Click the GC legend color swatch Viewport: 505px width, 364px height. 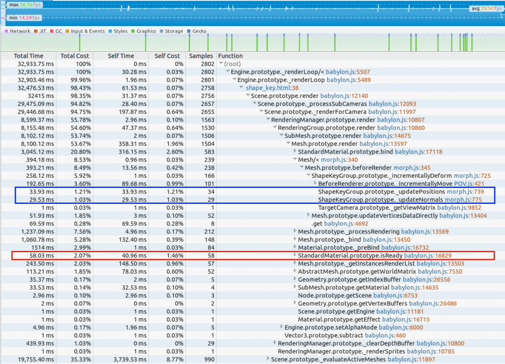pyautogui.click(x=51, y=31)
